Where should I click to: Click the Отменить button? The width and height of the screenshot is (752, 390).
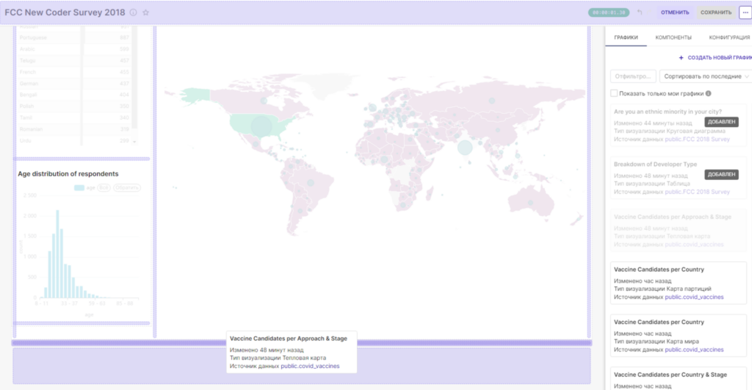click(x=675, y=12)
